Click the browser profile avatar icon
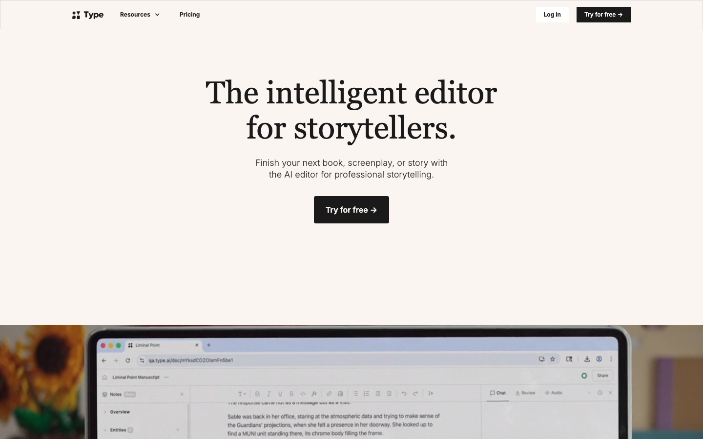The width and height of the screenshot is (703, 439). (599, 359)
